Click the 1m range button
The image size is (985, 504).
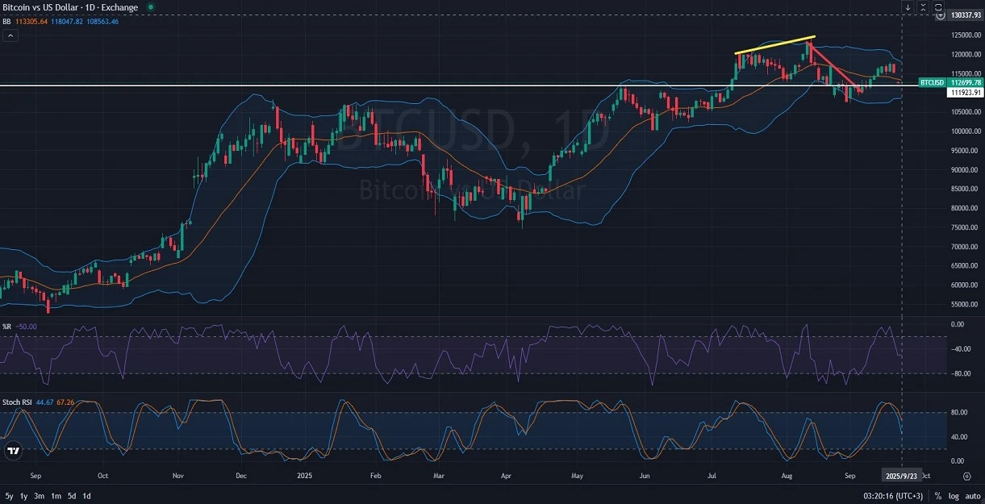click(56, 495)
